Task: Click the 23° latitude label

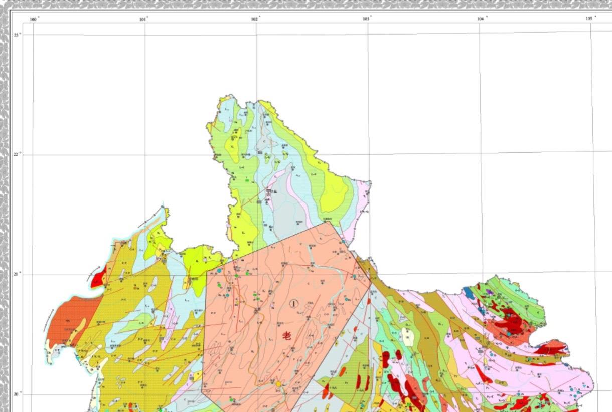Action: click(17, 35)
